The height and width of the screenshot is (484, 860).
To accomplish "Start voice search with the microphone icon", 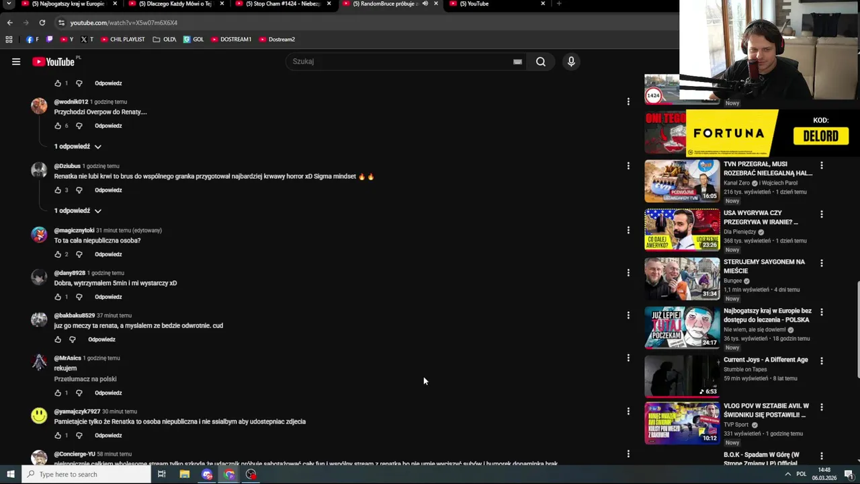I will click(x=571, y=62).
